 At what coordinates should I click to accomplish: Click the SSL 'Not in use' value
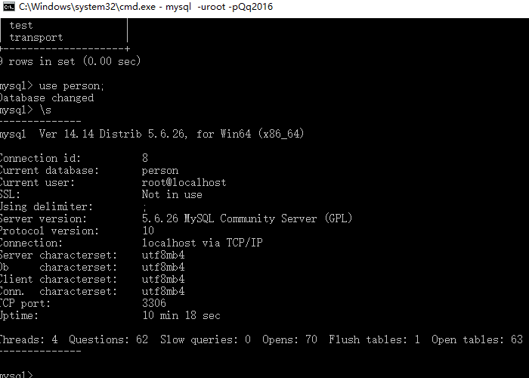point(172,194)
